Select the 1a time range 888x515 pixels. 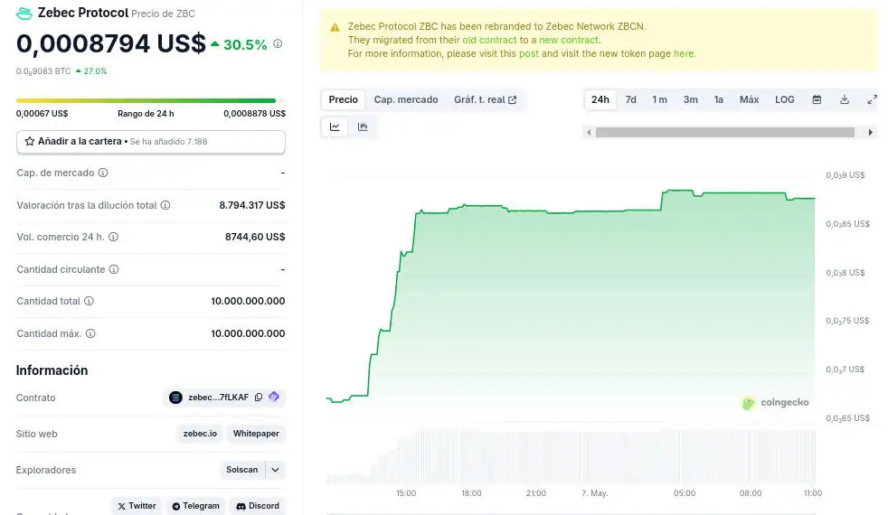tap(719, 99)
